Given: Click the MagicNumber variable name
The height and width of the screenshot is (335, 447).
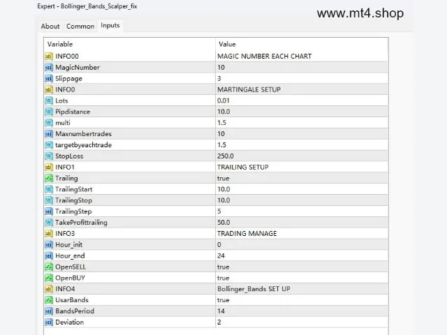Looking at the screenshot, I should (78, 68).
